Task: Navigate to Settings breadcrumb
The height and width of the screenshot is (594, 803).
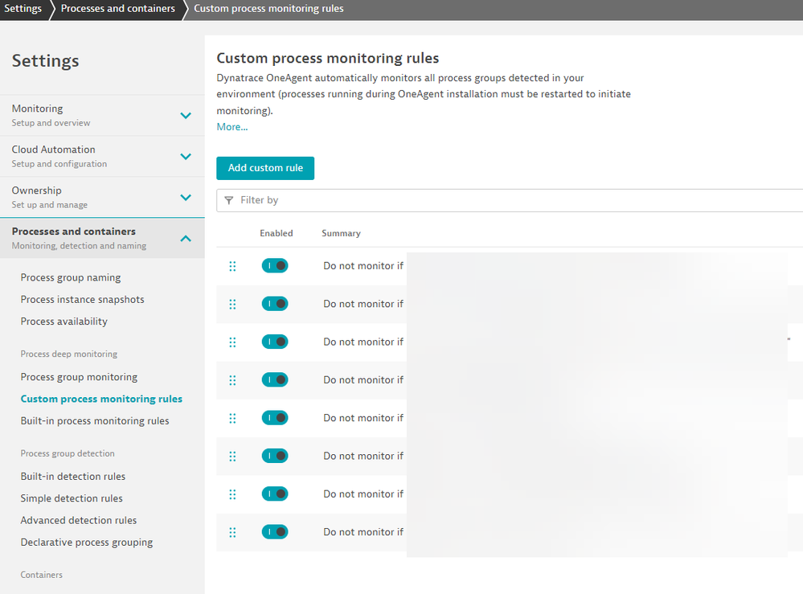Action: [x=23, y=9]
